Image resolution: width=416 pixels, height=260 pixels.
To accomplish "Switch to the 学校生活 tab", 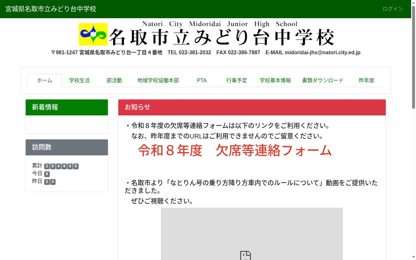I will (79, 80).
